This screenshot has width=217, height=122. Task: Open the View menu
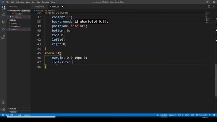[28, 2]
